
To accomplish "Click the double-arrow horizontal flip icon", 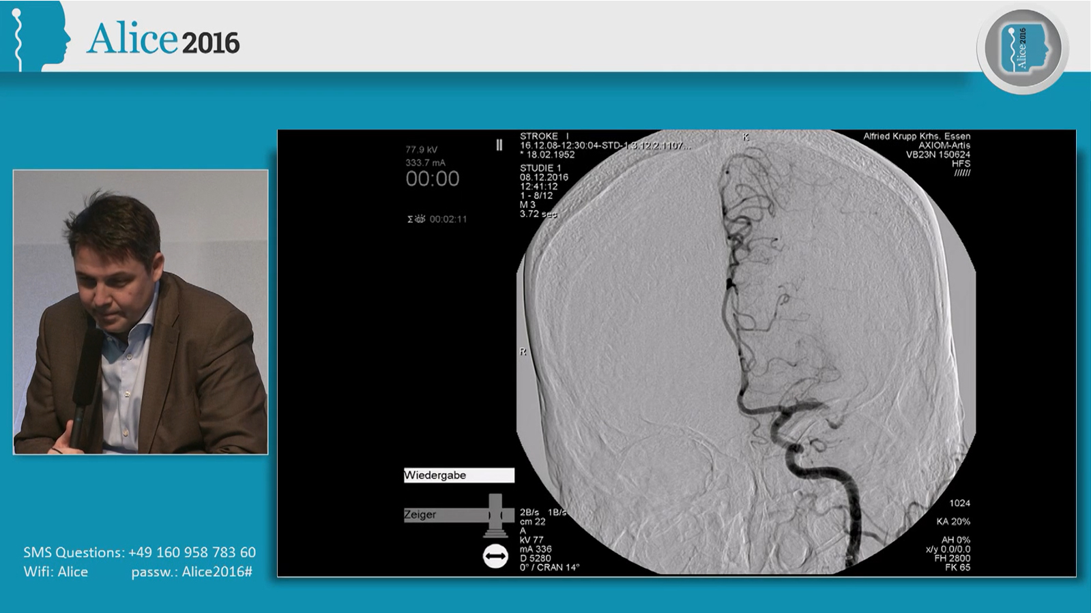I will (495, 557).
